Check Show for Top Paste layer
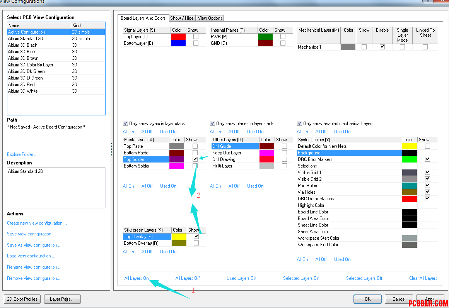This screenshot has width=449, height=308. coord(195,146)
